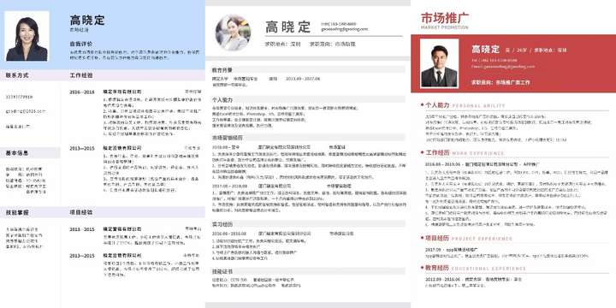Click the 求职意向 line on red banner
616x308 pixels.
tap(500, 82)
